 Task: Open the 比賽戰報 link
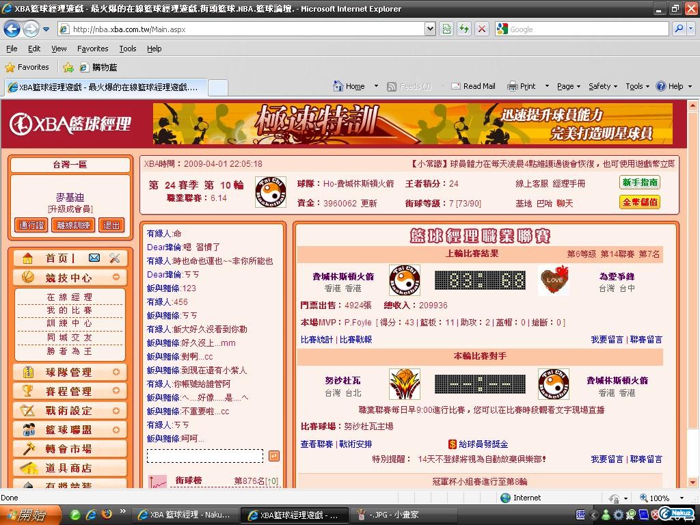pos(355,339)
